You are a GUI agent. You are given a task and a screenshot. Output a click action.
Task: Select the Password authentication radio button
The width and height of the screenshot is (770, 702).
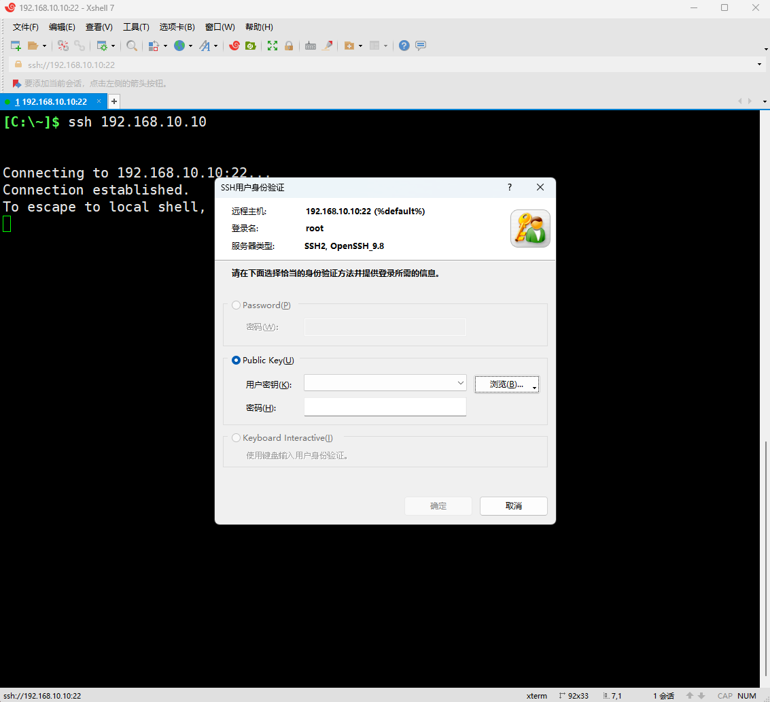[237, 305]
